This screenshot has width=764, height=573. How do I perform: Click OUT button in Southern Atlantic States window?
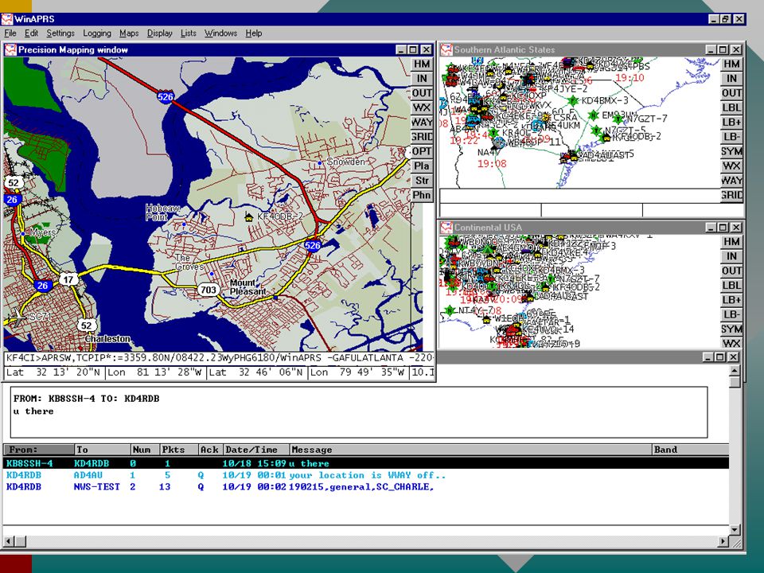coord(731,94)
